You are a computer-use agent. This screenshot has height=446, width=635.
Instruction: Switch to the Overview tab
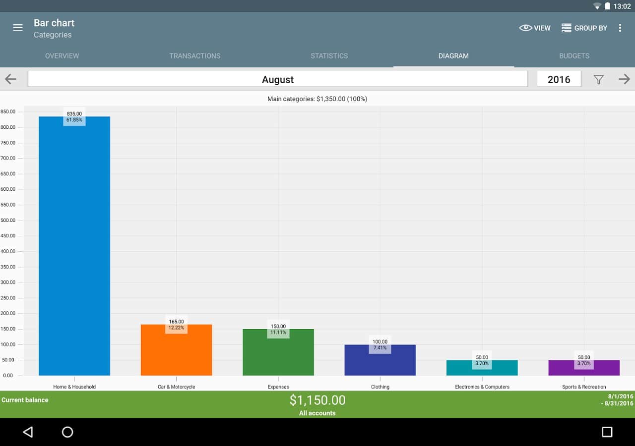[62, 56]
